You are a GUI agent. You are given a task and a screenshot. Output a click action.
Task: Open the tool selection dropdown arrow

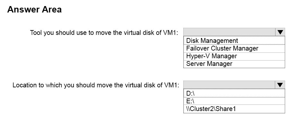(280, 32)
